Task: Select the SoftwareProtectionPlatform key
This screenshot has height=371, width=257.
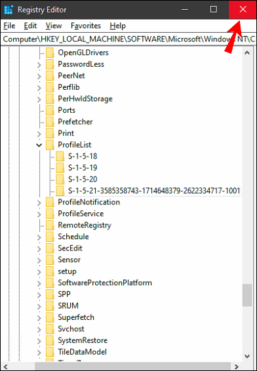Action: 105,283
